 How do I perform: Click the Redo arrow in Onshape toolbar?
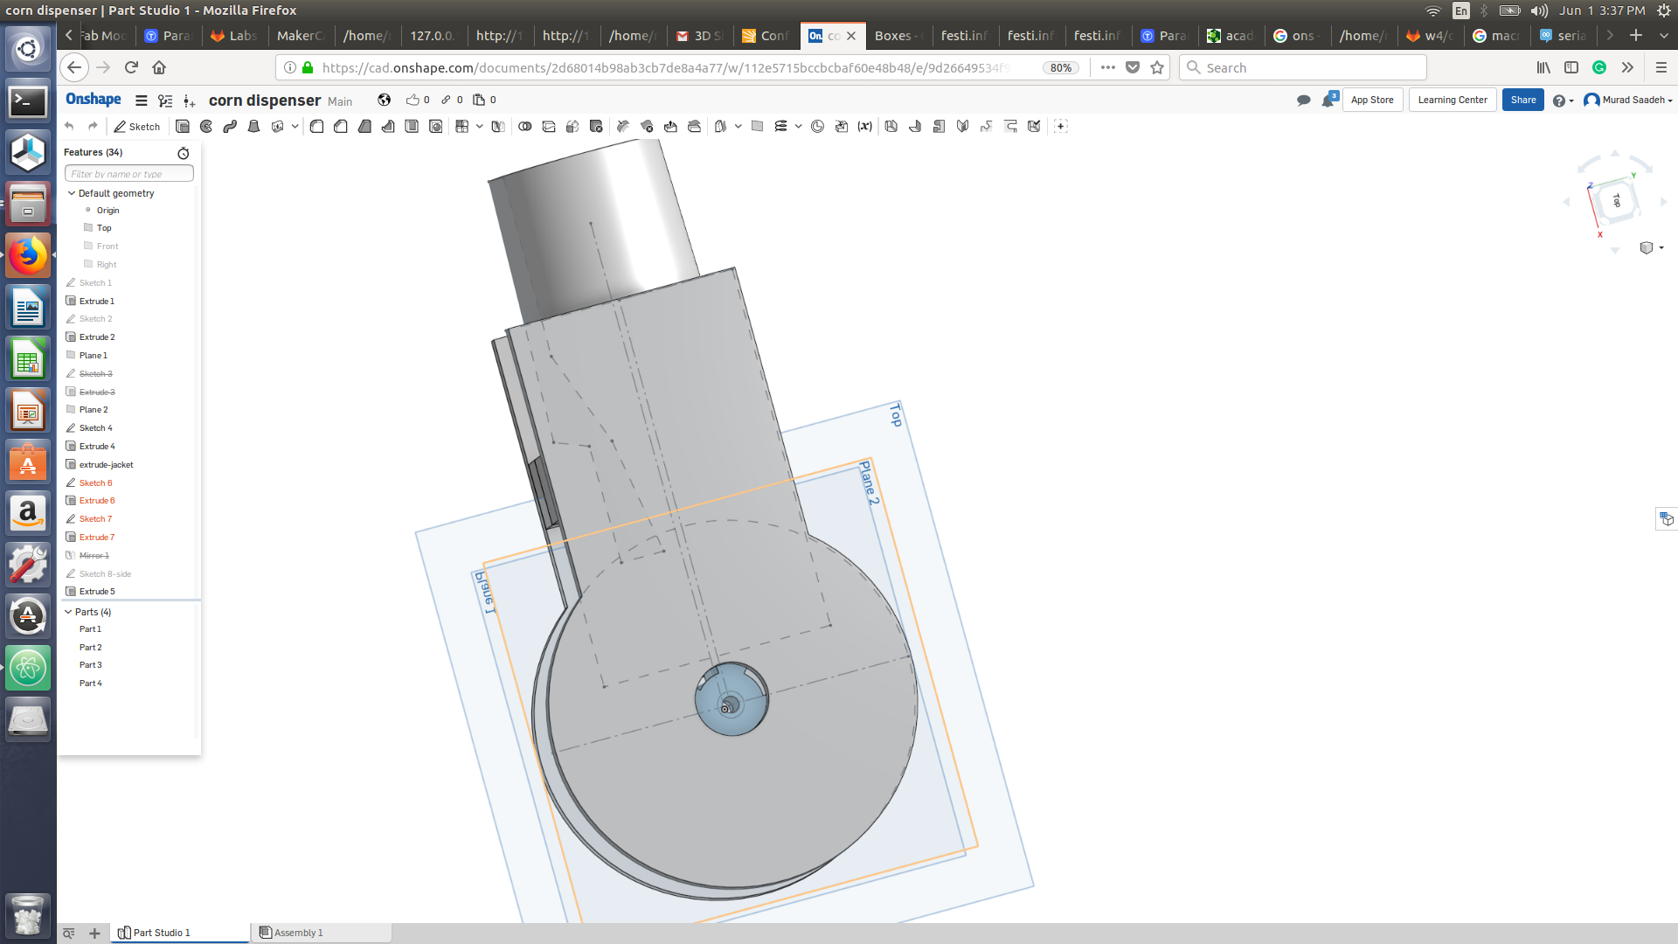(x=93, y=127)
